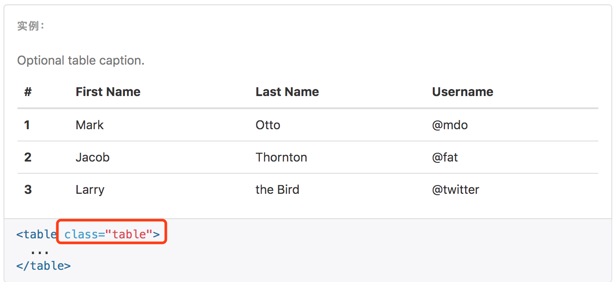Click row number 2 cell
Viewport: 614px width, 282px height.
28,157
